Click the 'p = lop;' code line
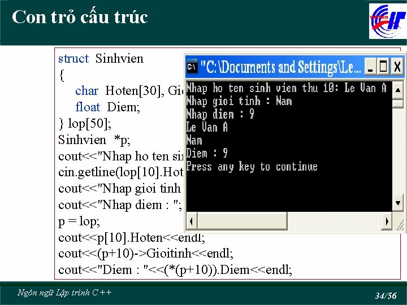This screenshot has height=305, width=407. [79, 221]
